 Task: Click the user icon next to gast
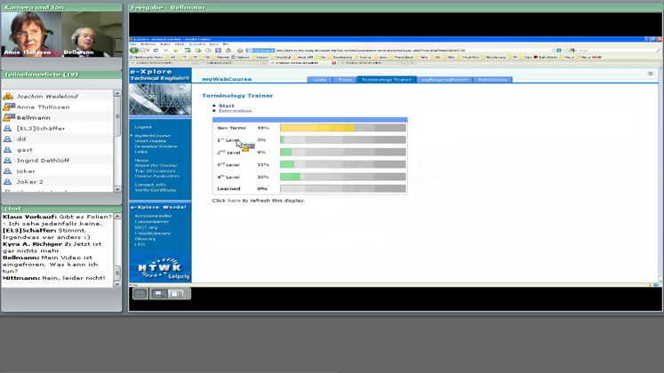[x=9, y=150]
